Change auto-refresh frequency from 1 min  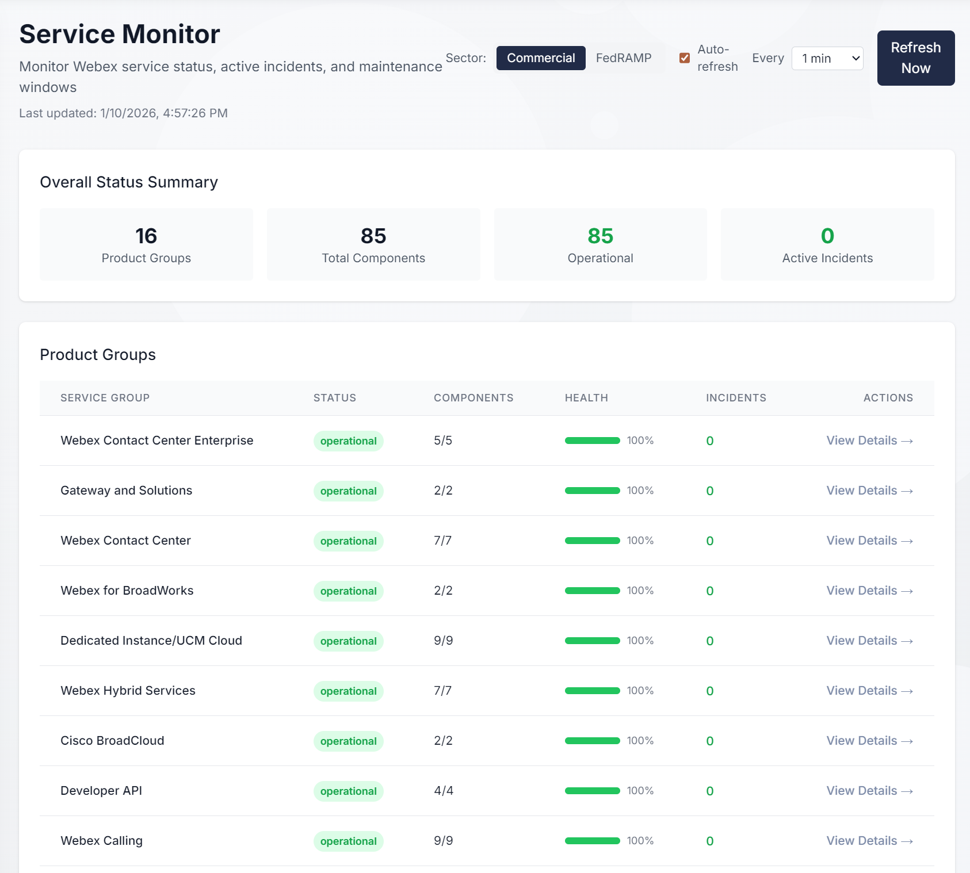click(x=827, y=58)
